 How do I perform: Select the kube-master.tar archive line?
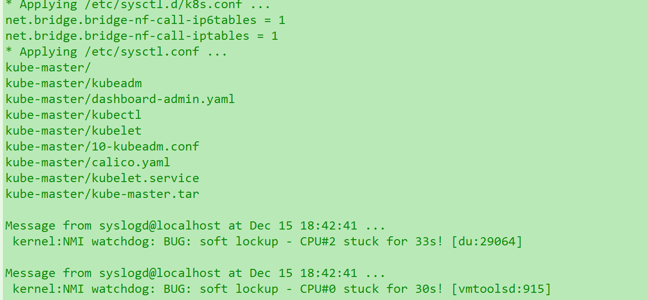pyautogui.click(x=102, y=194)
